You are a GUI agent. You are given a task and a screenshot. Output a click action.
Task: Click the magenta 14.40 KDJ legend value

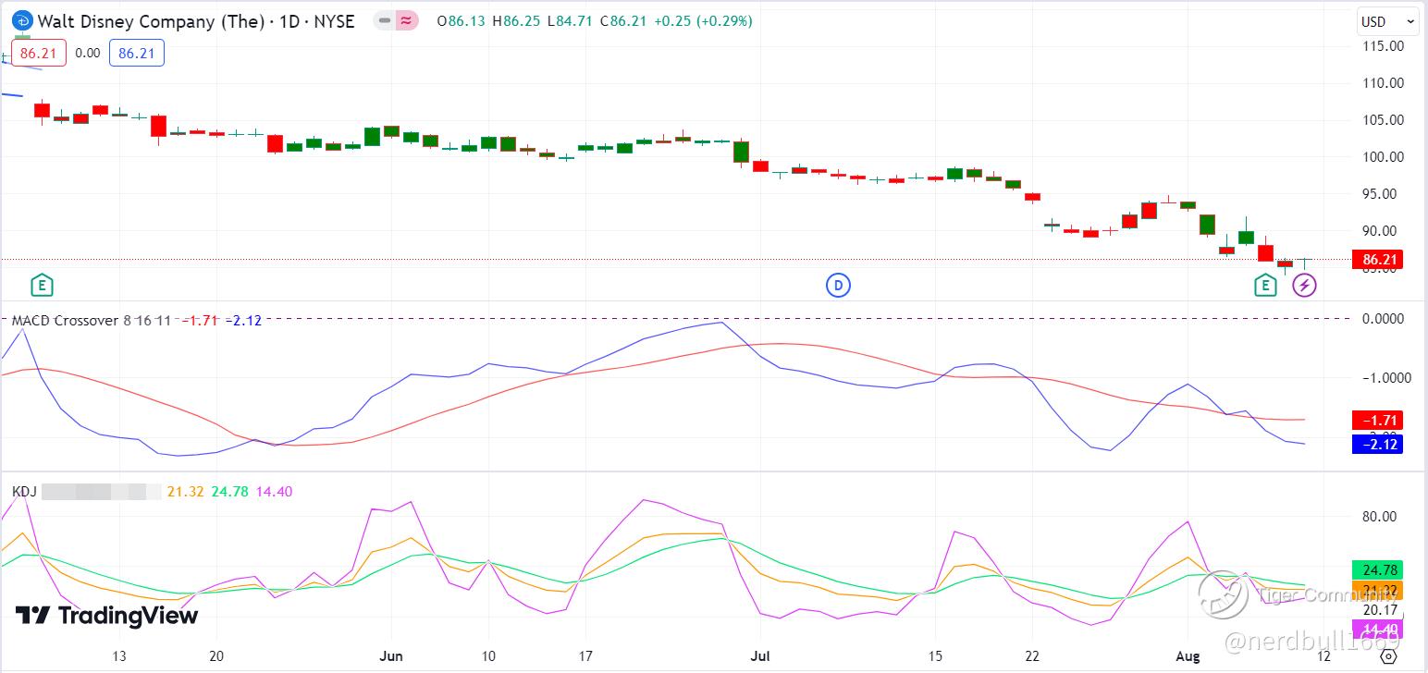(274, 492)
